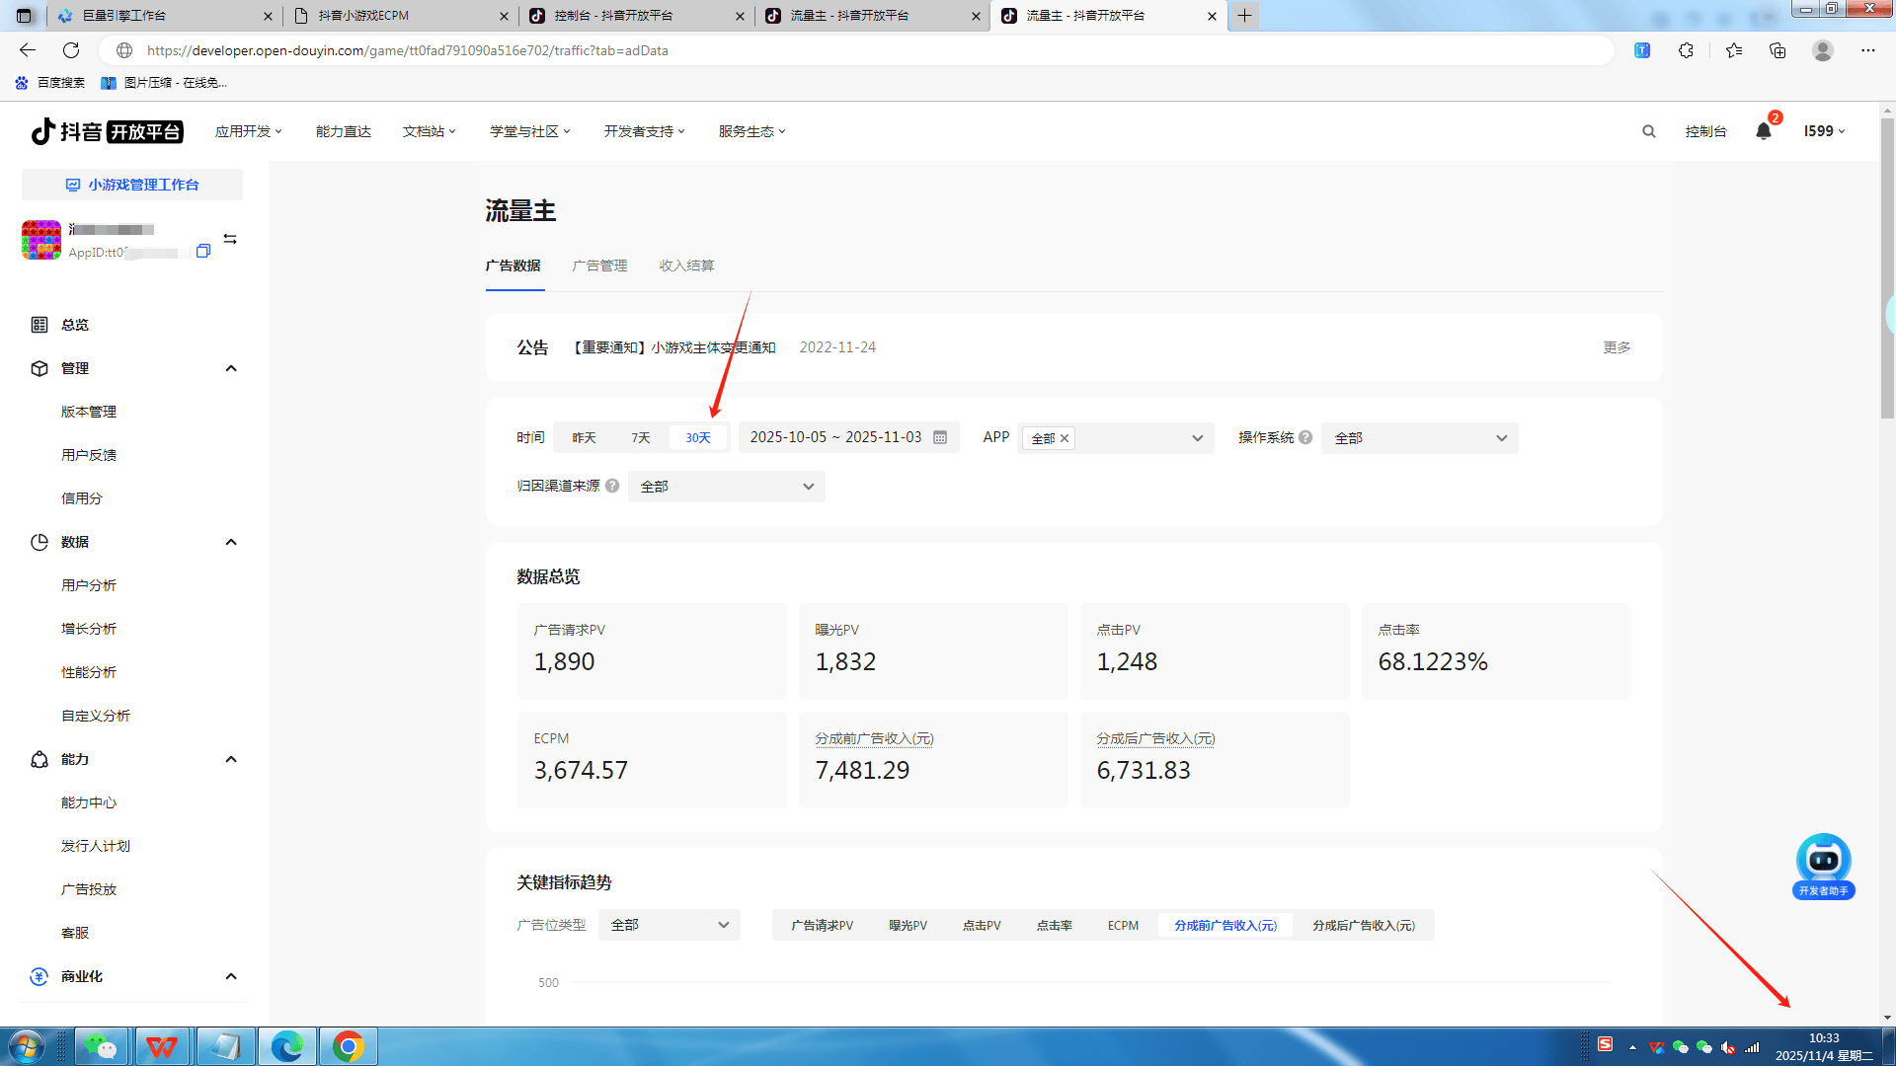
Task: Click the 操作系统 help question icon
Action: (x=1305, y=437)
